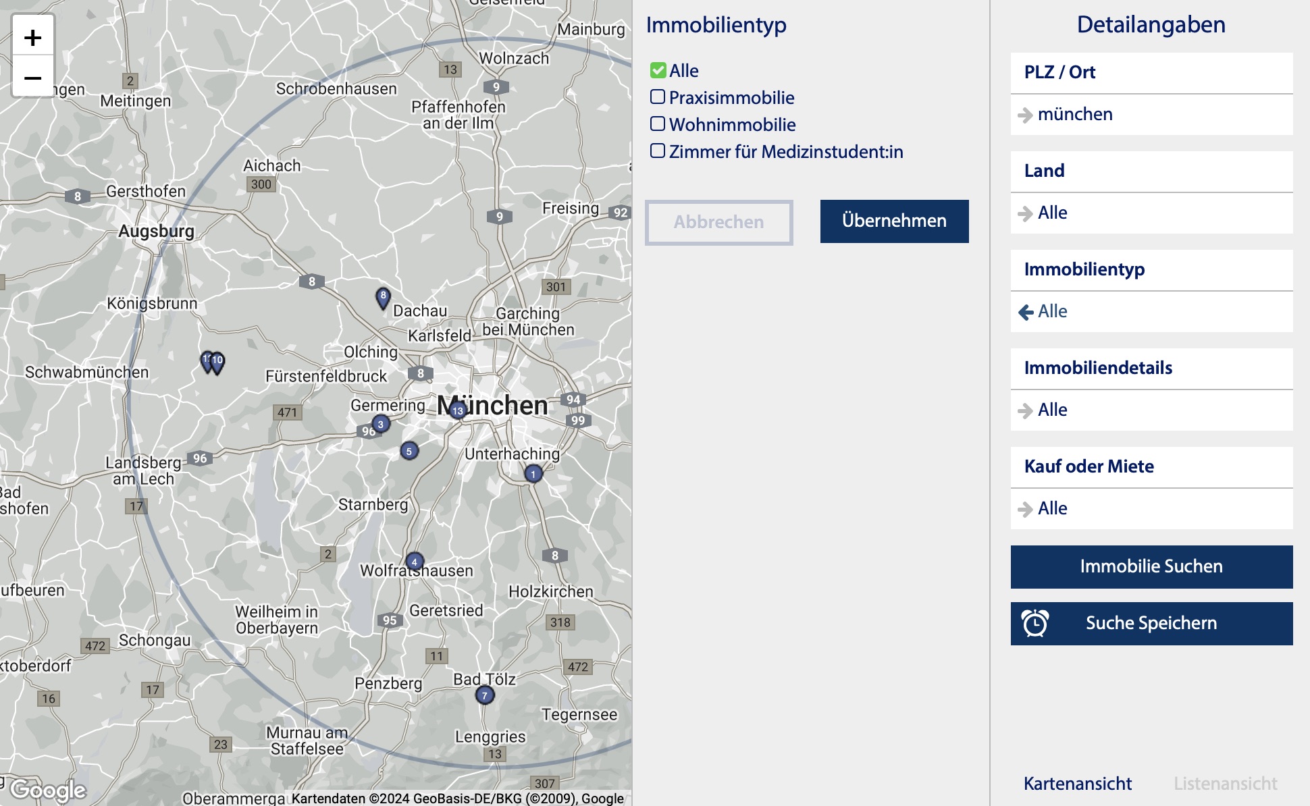Enable the Wohnimmobilie checkbox
The height and width of the screenshot is (806, 1310).
tap(658, 124)
